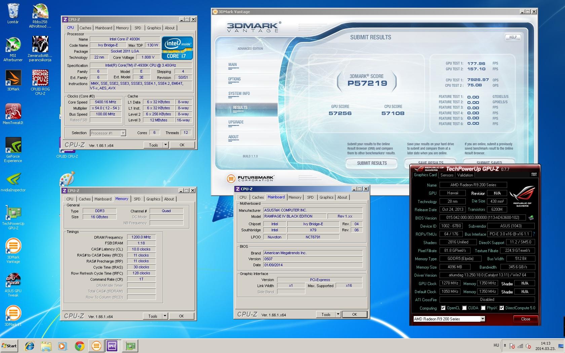Screen dimensions: 565x353
Task: Click the P57219 3DMark score value
Action: tap(367, 83)
